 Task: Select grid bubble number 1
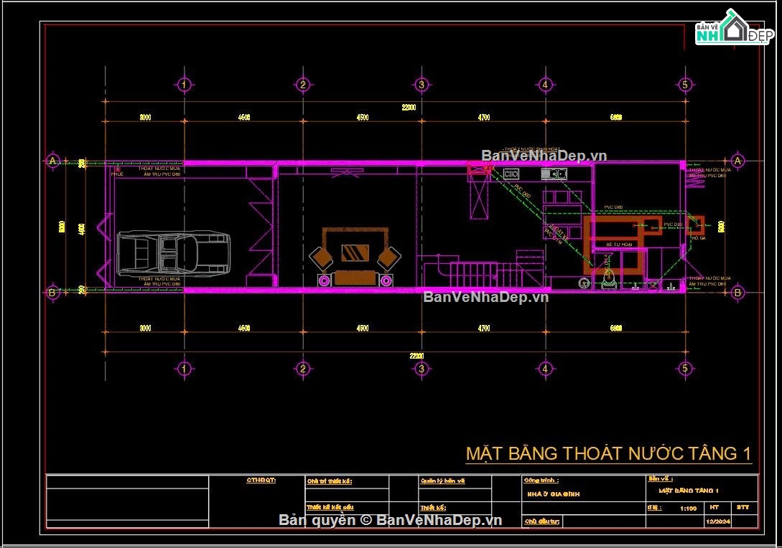[185, 85]
